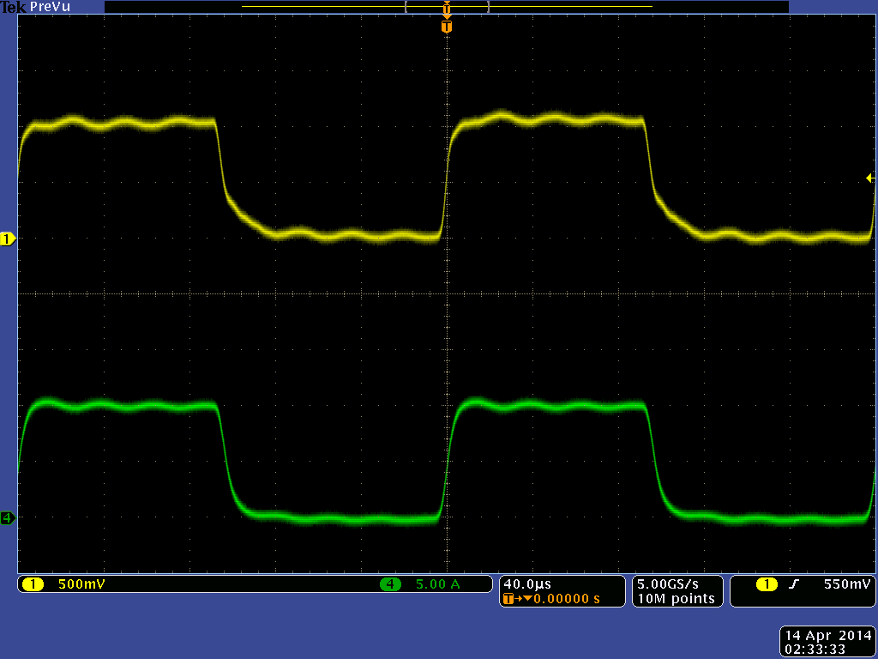
Task: Click the record view bracket in top bar
Action: (x=447, y=7)
